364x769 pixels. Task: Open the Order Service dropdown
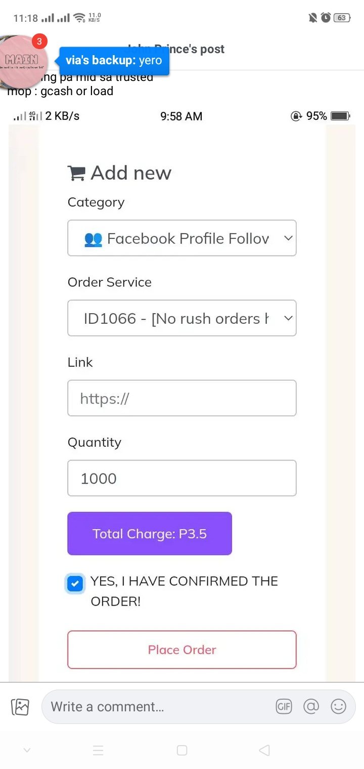point(182,318)
